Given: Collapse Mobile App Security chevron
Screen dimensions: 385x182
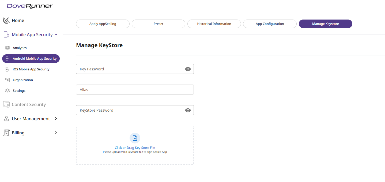Looking at the screenshot, I should tap(56, 35).
